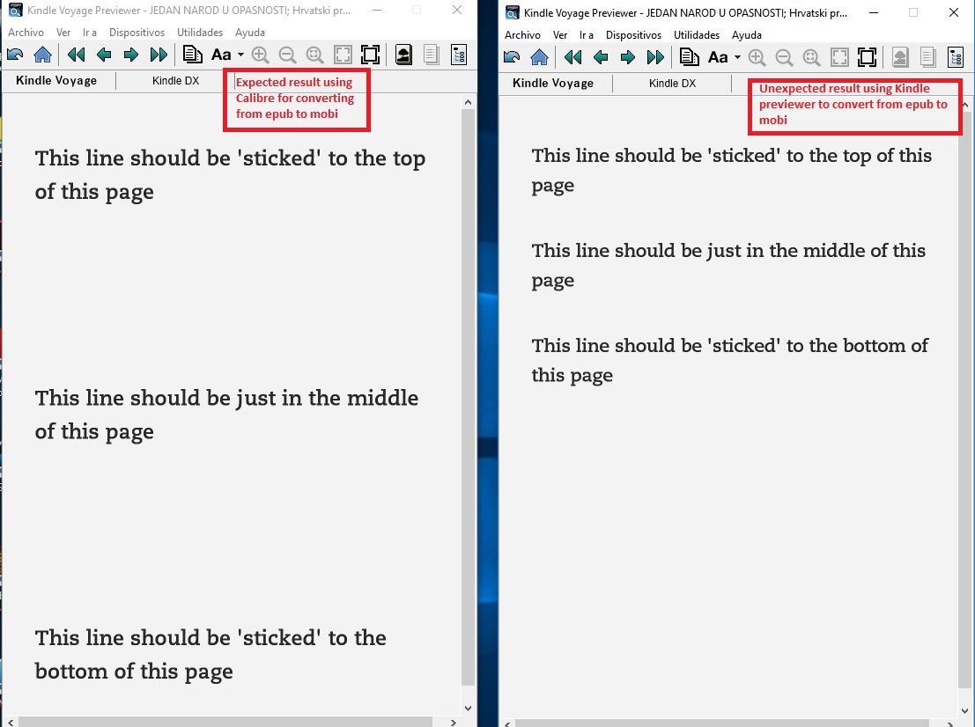Click rightmost toolbar icon in left window
Screen dimensions: 975x727
pos(459,55)
